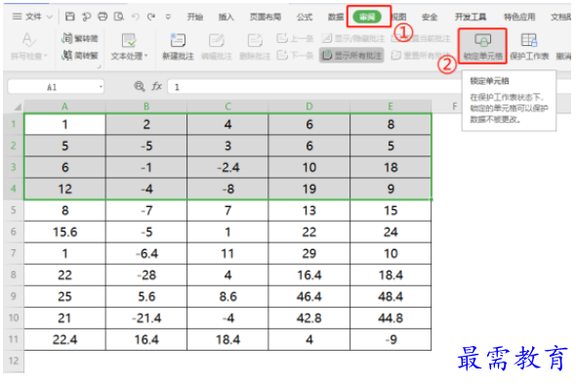Click into the formula bar input

[314, 87]
